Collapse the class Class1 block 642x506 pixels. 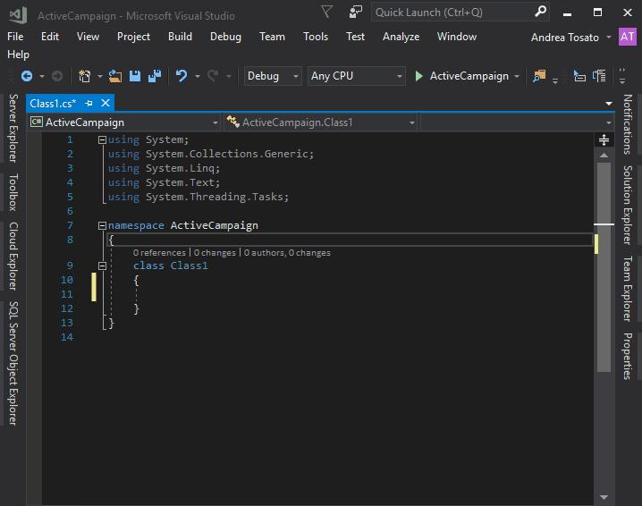pos(102,266)
